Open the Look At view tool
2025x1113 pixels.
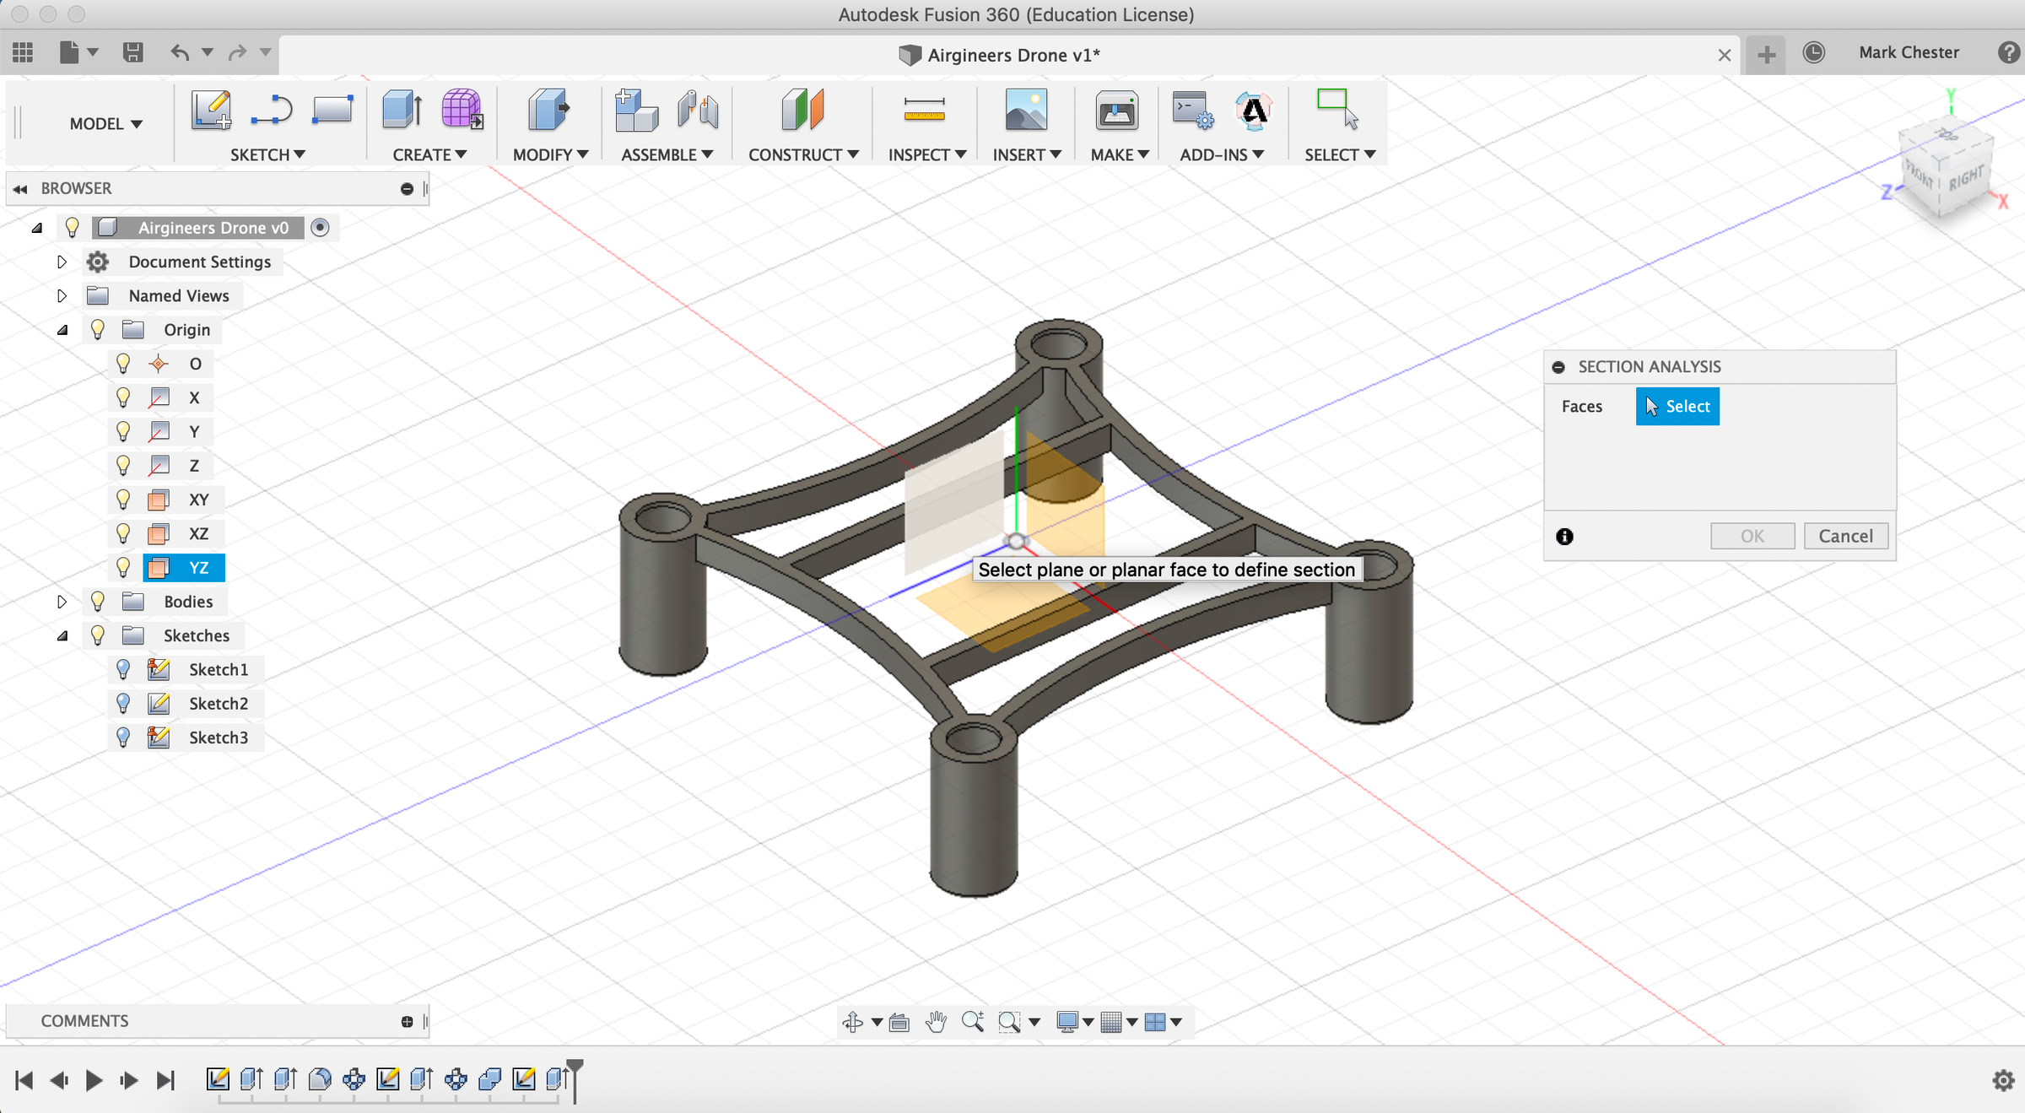click(899, 1021)
